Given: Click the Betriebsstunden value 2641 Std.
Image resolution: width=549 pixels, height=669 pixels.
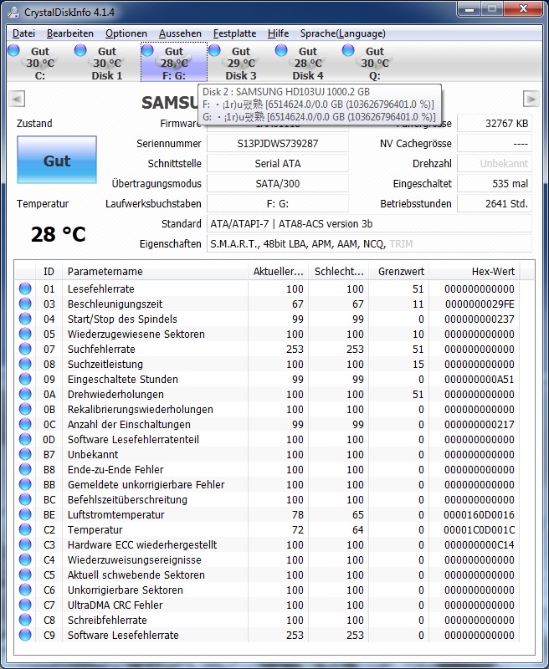Looking at the screenshot, I should coord(495,203).
